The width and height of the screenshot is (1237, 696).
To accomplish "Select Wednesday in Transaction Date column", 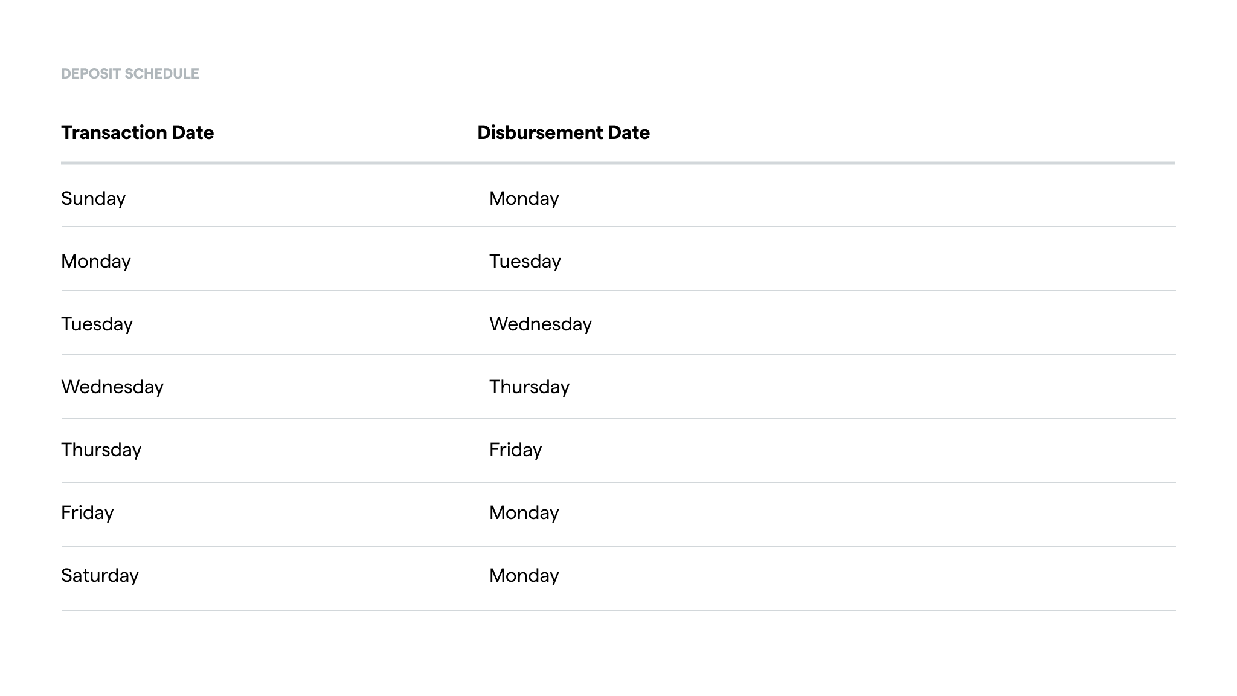I will [112, 387].
